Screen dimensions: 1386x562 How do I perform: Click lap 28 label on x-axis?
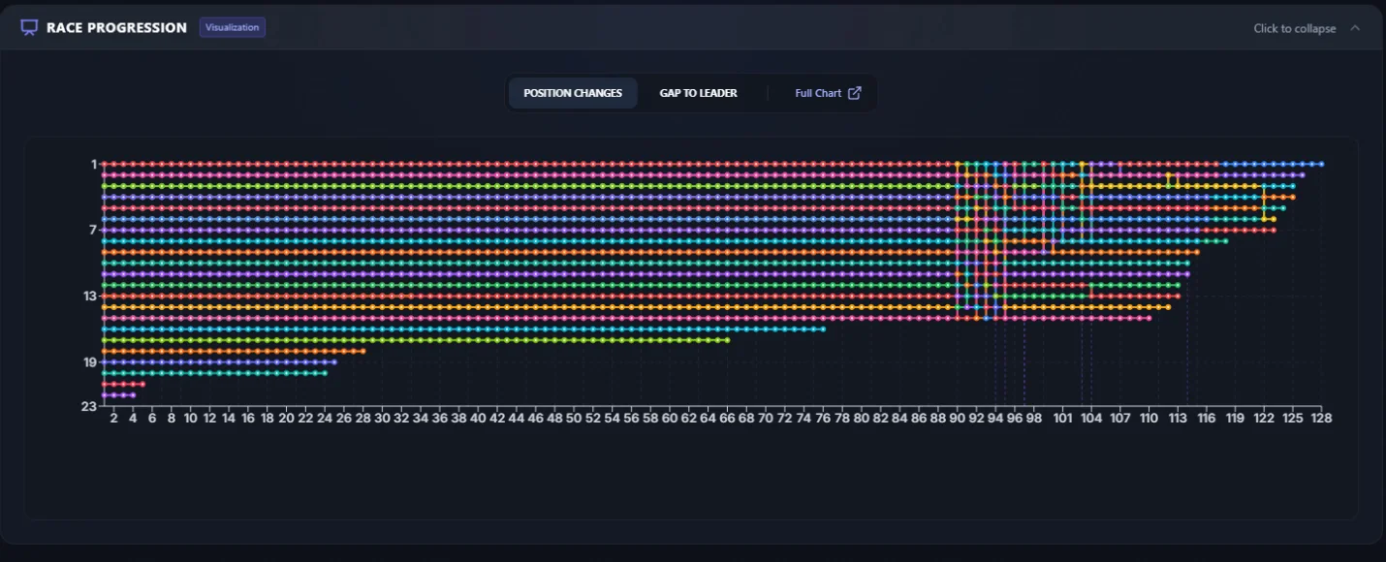click(362, 419)
